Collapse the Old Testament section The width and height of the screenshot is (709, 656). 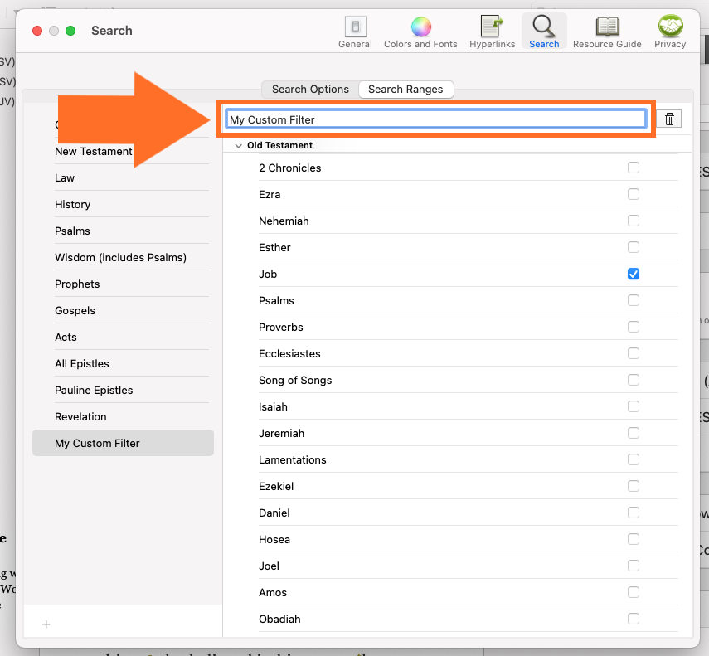pyautogui.click(x=239, y=146)
